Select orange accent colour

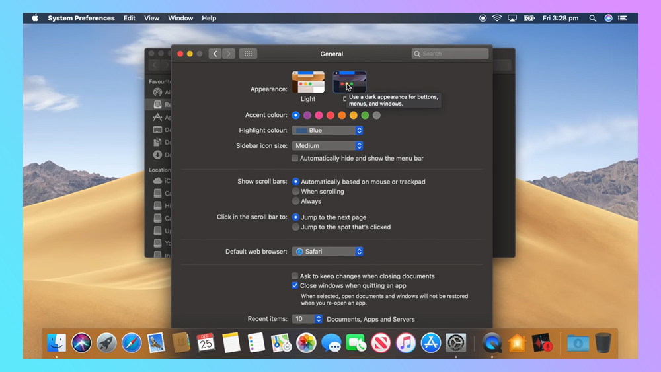[342, 115]
